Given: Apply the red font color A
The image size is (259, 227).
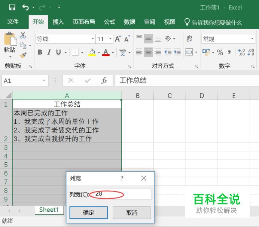Looking at the screenshot, I should click(106, 52).
